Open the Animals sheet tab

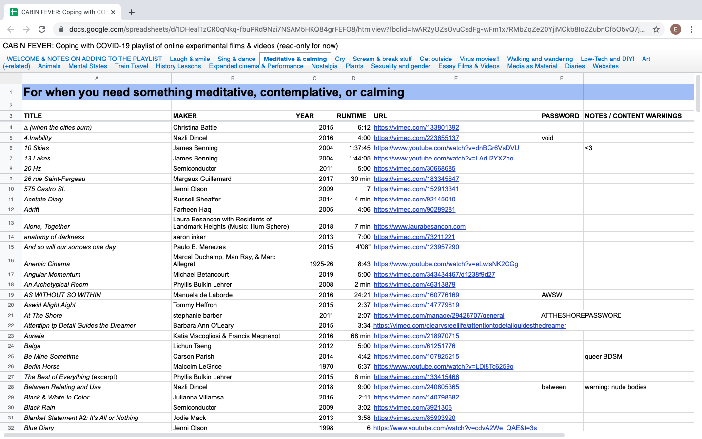pos(49,66)
